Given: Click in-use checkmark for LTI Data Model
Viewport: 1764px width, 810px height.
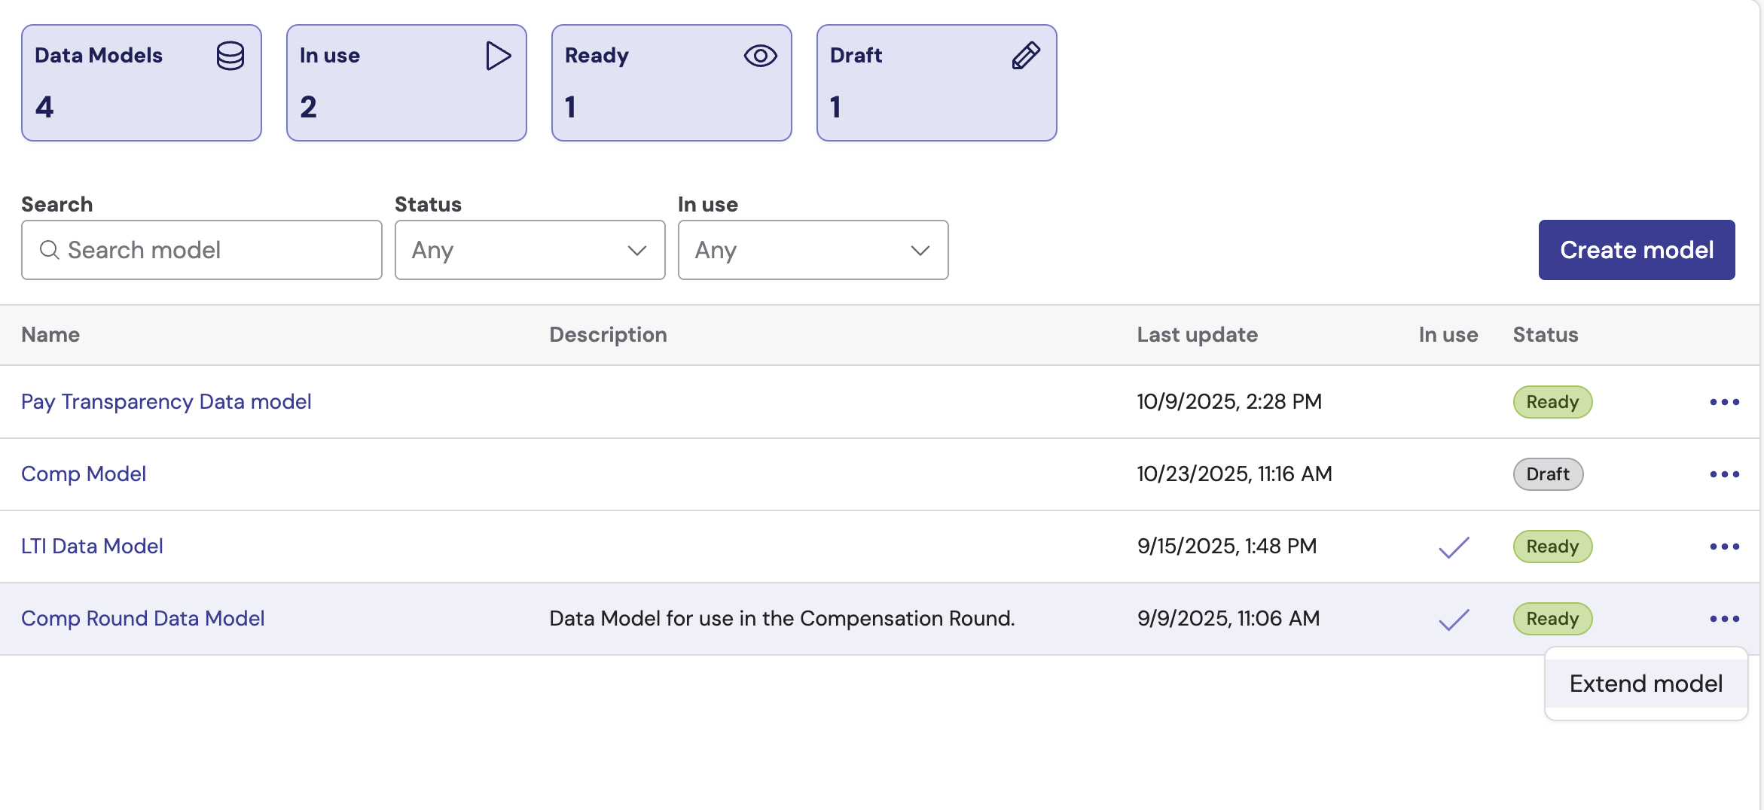Looking at the screenshot, I should coord(1454,547).
